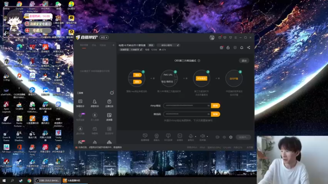Click the skin shirt icon in the title bar
328x184 pixels.
[x=230, y=38]
